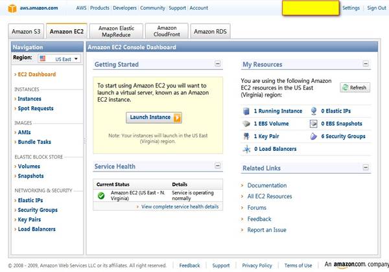Screen dimensions: 389x272
Task: Refresh the My Resources list
Action: pos(354,87)
